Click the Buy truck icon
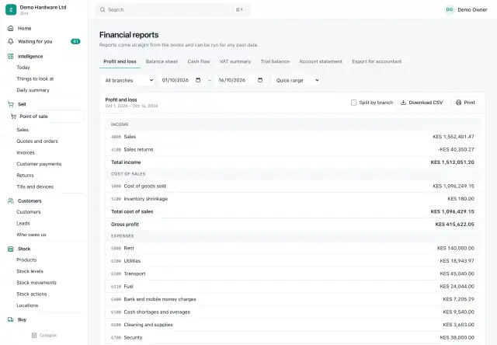The width and height of the screenshot is (497, 345). coord(10,319)
